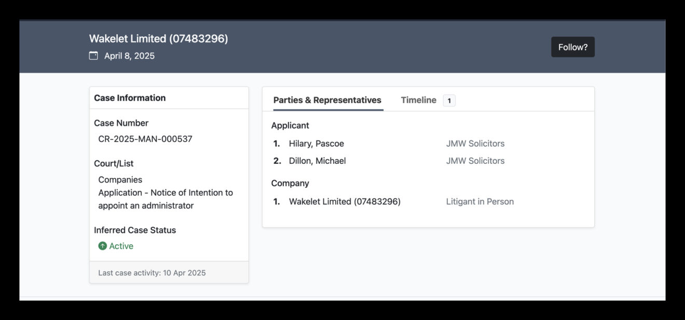Click Wakelet Limited (07483296) in the Company list
Screen dimensions: 685x320
coord(345,201)
